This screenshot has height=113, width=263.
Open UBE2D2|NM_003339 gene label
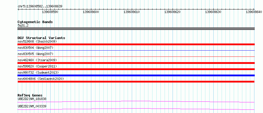(x=32, y=106)
